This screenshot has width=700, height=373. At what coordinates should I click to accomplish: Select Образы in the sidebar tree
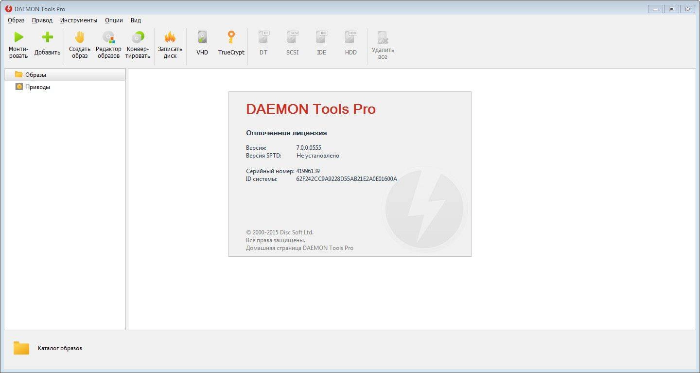(x=65, y=74)
